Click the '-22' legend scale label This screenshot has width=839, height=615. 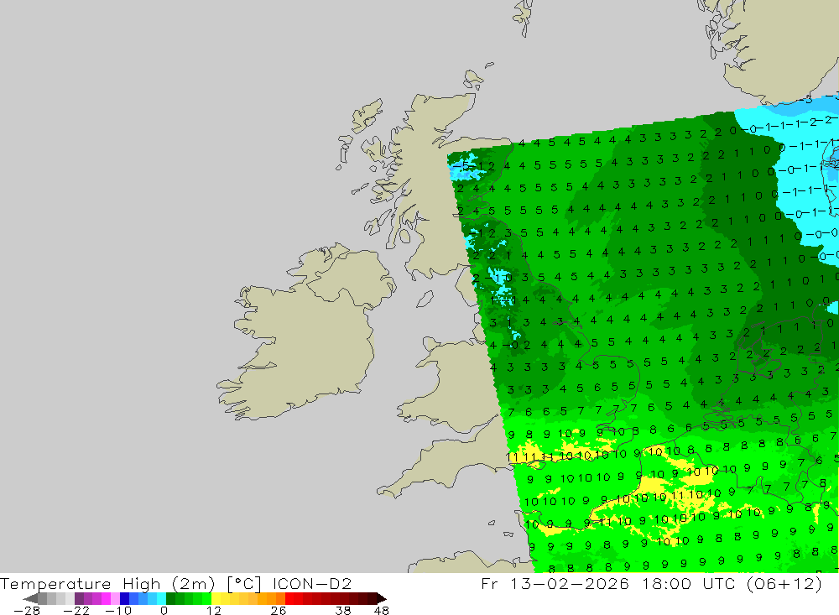coord(76,610)
